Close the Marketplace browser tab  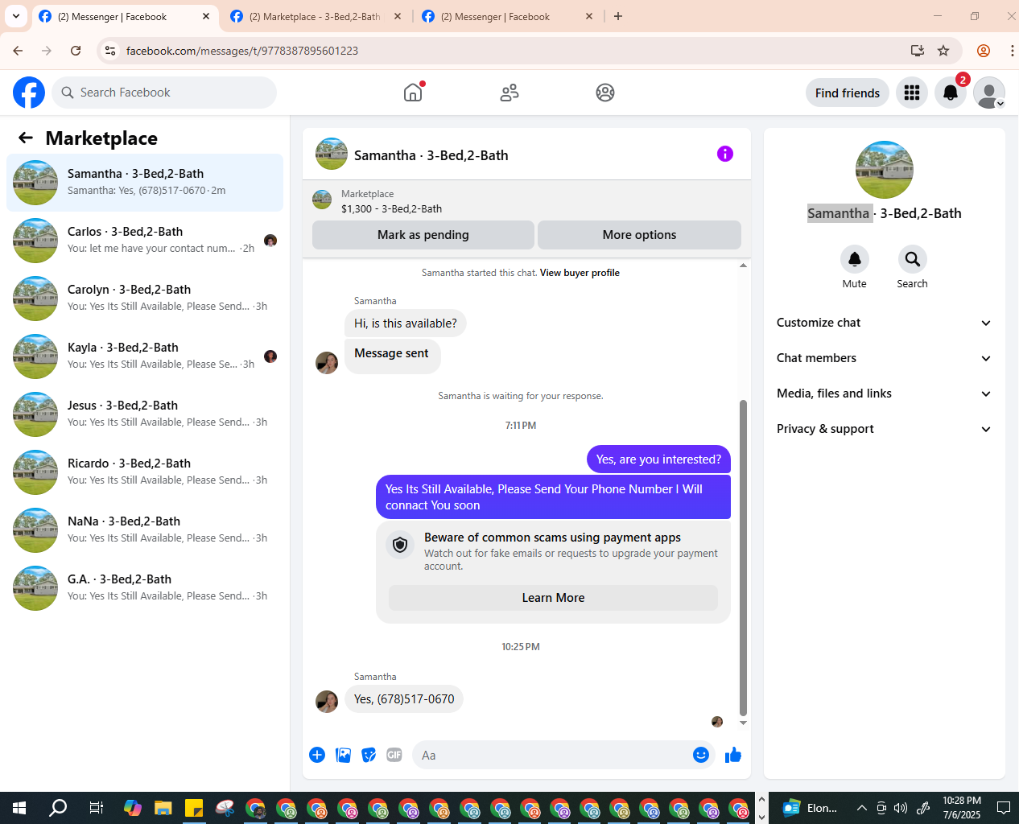click(x=398, y=16)
